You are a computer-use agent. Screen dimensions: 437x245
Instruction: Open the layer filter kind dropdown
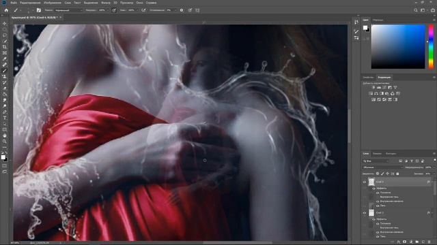pyautogui.click(x=376, y=161)
